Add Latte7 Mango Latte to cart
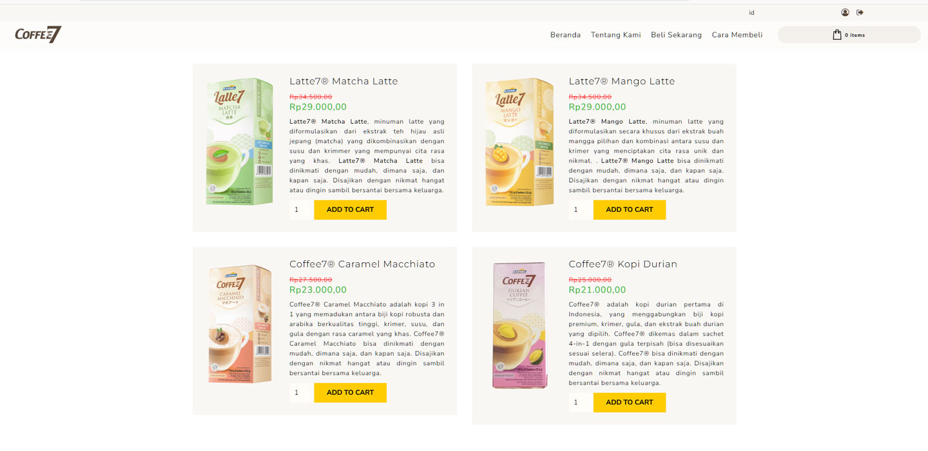The width and height of the screenshot is (928, 451). pos(629,210)
